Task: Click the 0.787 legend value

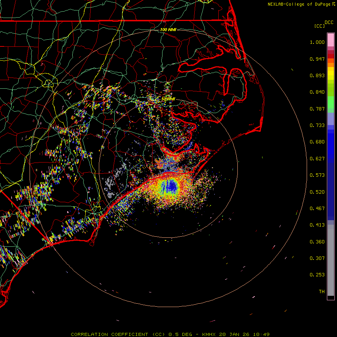Action: (317, 109)
